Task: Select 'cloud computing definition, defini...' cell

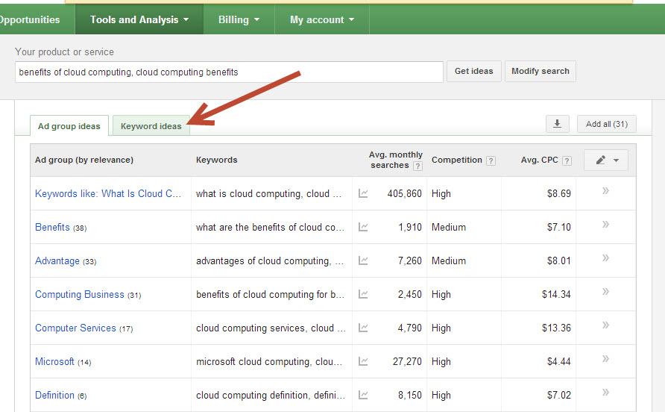Action: tap(271, 395)
